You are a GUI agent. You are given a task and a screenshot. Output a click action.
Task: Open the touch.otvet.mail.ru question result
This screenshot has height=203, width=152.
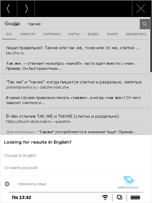coord(62,119)
